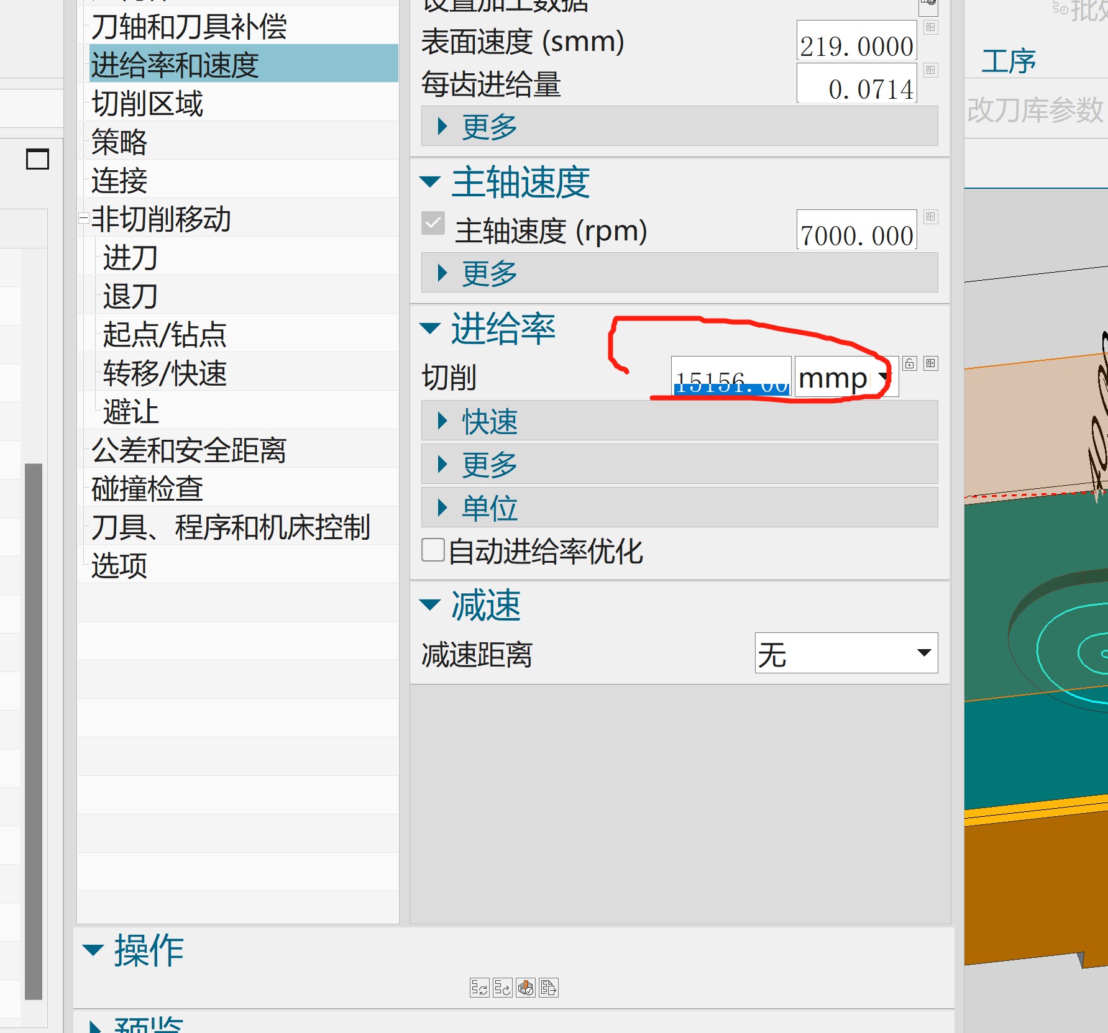Expand 更多 under 设置加工数据 section
Image resolution: width=1108 pixels, height=1033 pixels.
click(x=679, y=126)
